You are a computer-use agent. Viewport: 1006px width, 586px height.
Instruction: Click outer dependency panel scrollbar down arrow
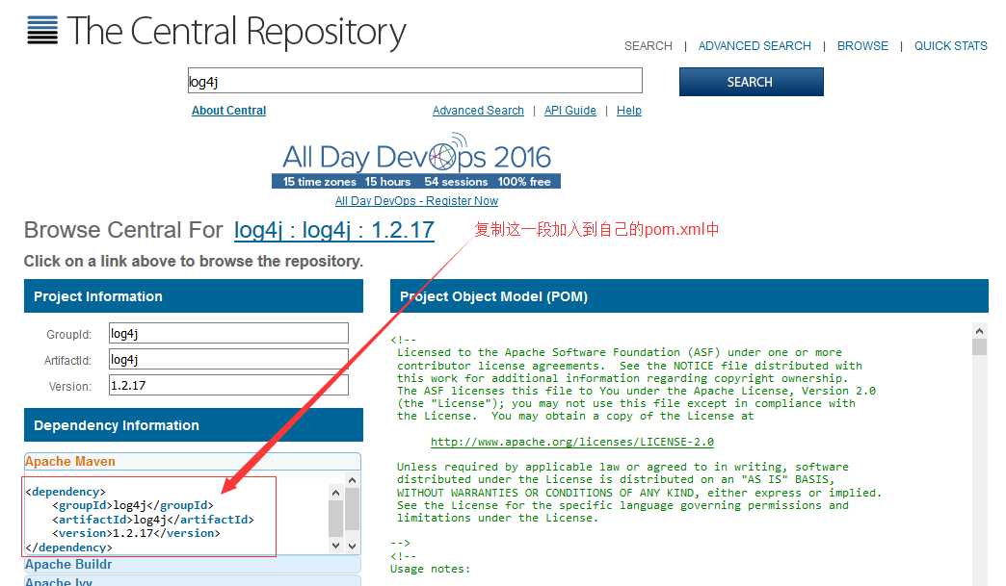pos(353,547)
